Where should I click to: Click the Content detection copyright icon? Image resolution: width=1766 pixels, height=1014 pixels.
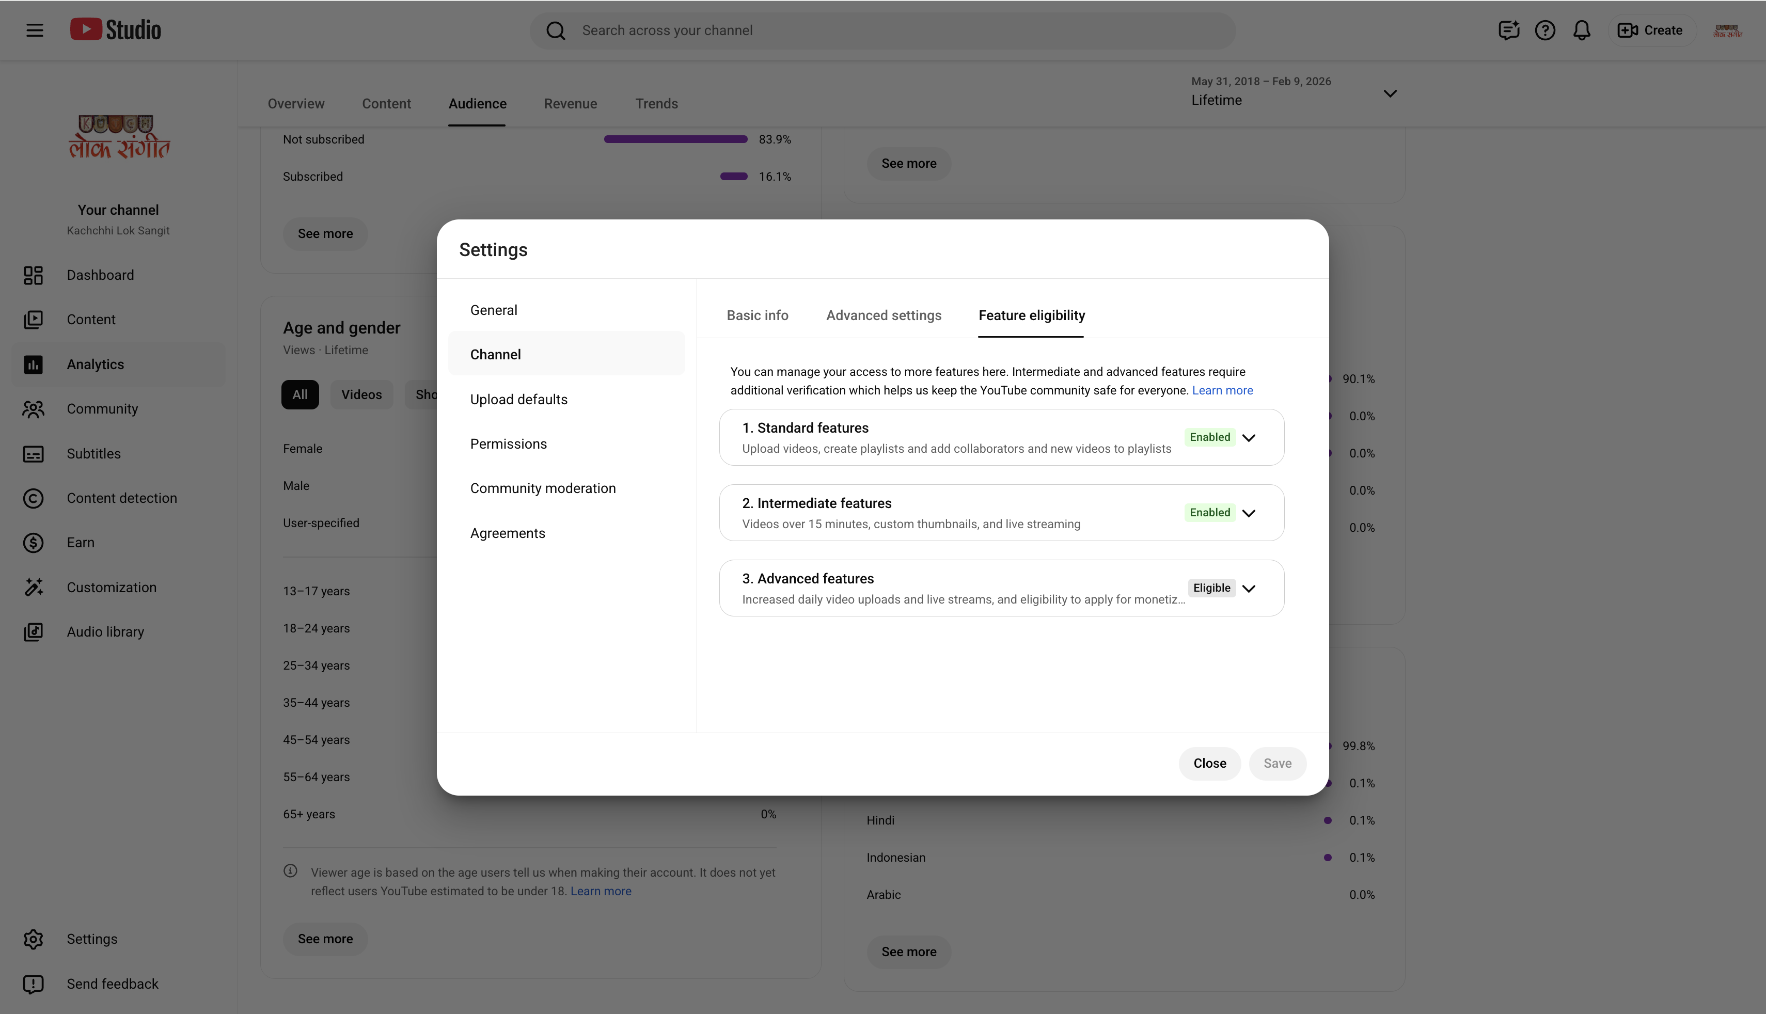point(34,498)
